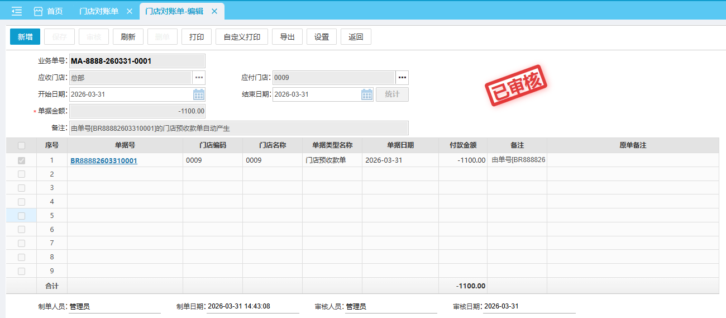
Task: Sort by the 付款金额 column header
Action: point(462,145)
